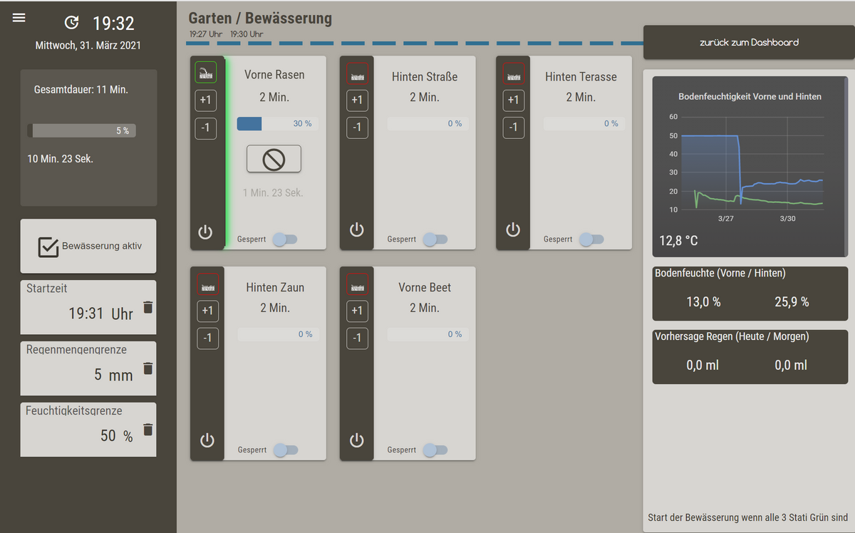Increase Vorne Rasen duration with +1

click(x=205, y=100)
